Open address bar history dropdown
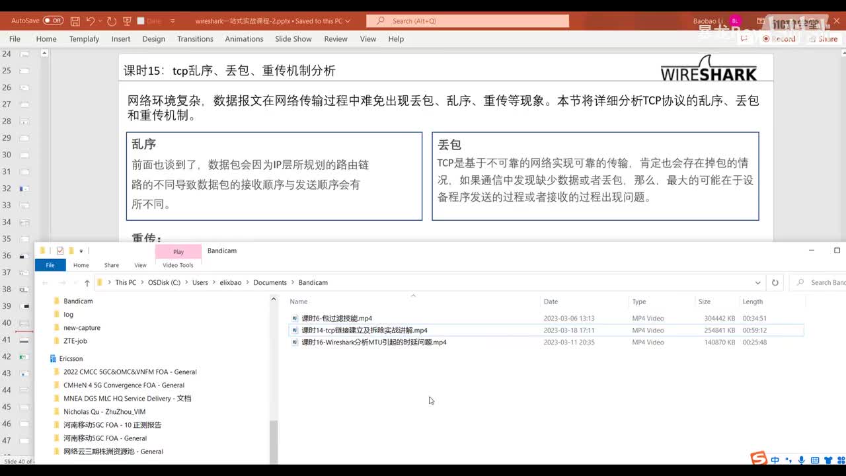846x476 pixels. (757, 283)
